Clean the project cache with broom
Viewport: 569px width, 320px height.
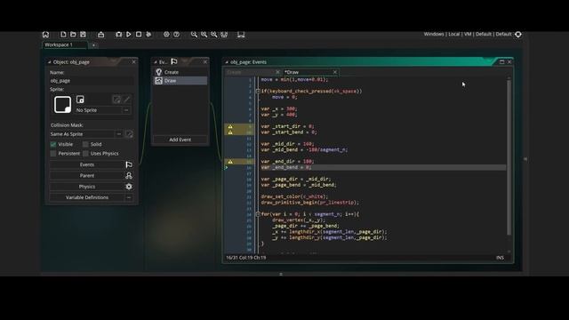coord(148,34)
